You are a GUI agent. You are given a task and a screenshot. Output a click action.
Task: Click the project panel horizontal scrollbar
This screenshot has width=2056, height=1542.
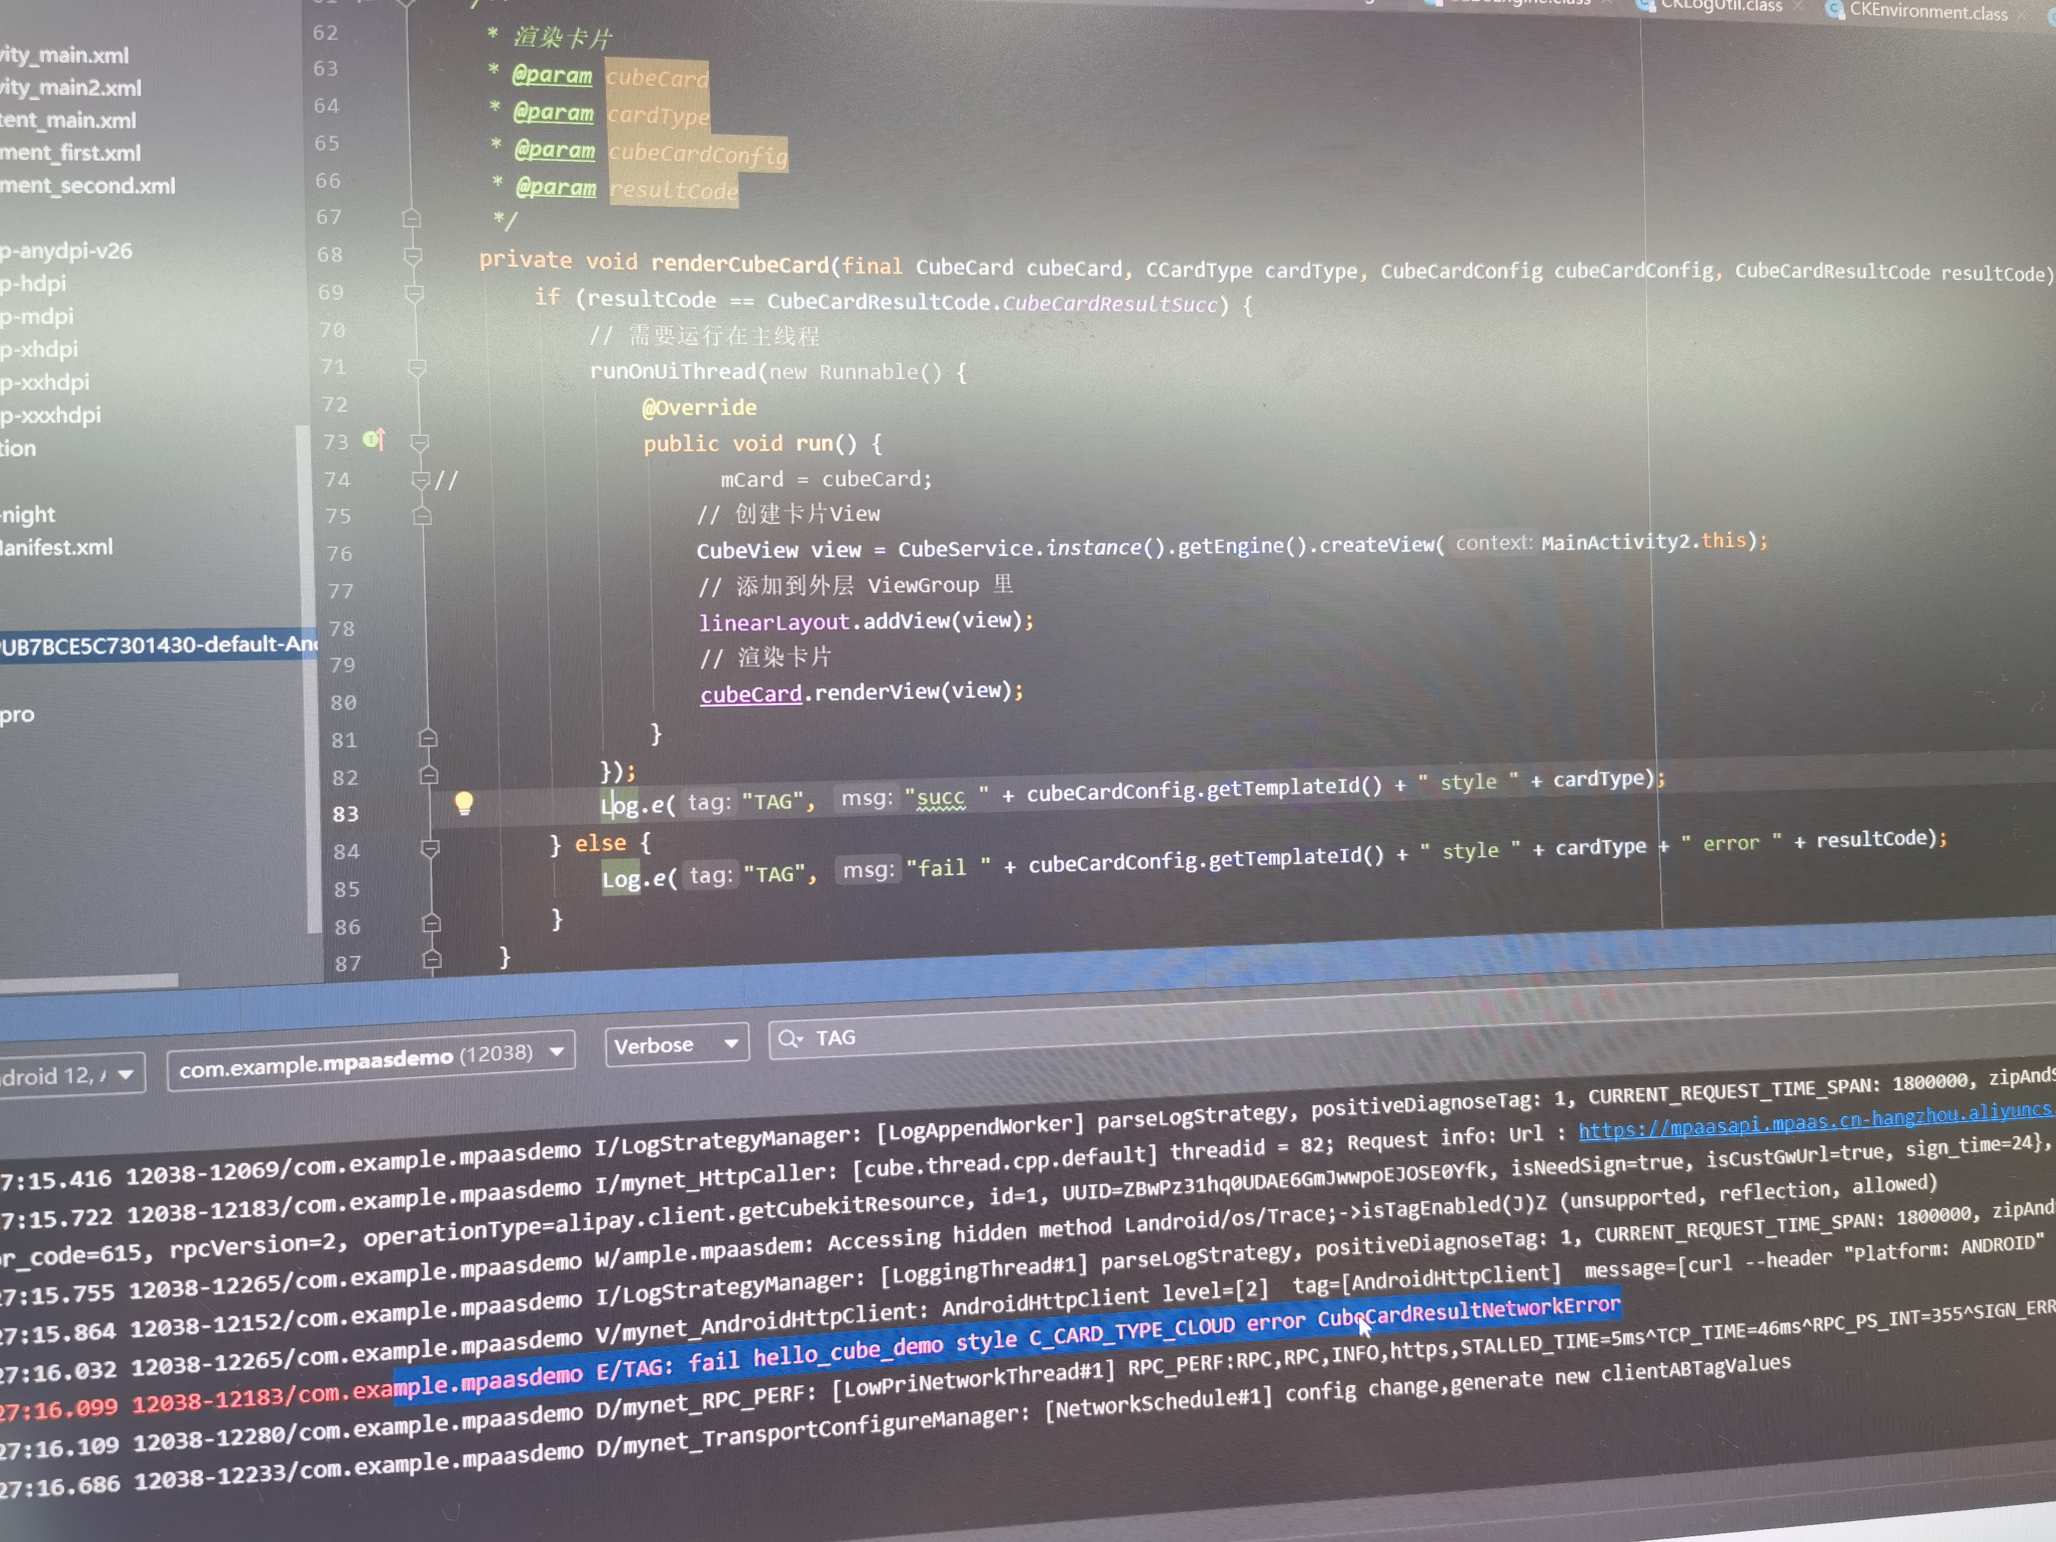pos(89,981)
